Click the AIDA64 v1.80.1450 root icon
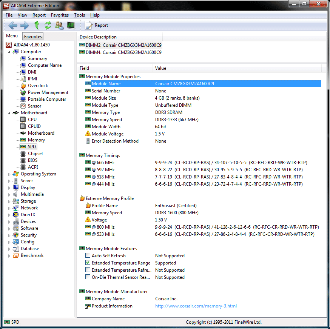This screenshot has width=330, height=329. [x=9, y=45]
